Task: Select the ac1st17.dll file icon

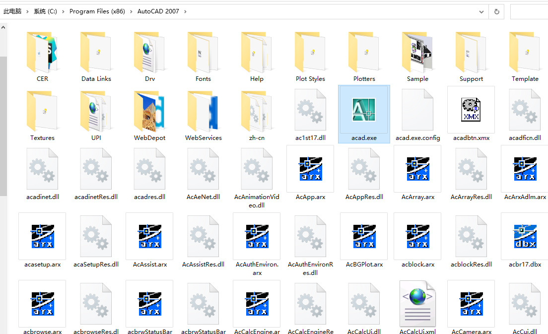Action: (x=310, y=110)
